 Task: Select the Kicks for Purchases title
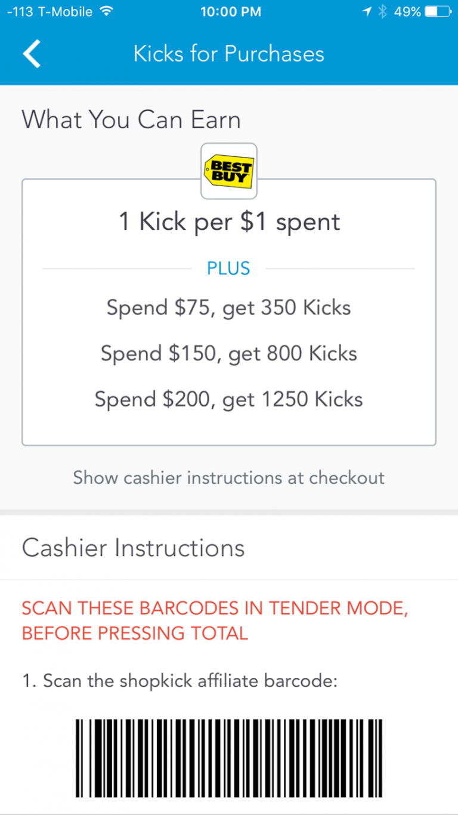click(229, 54)
